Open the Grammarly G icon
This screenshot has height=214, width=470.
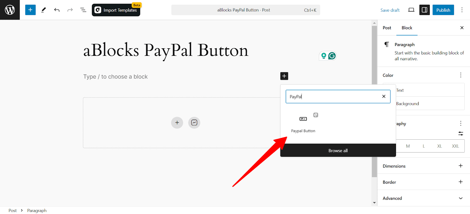(332, 56)
